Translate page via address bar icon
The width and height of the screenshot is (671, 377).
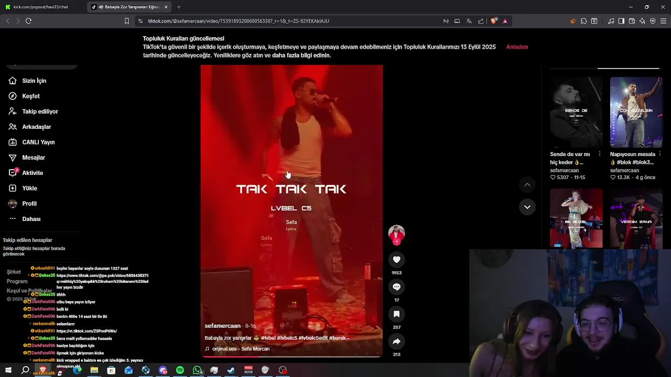468,21
